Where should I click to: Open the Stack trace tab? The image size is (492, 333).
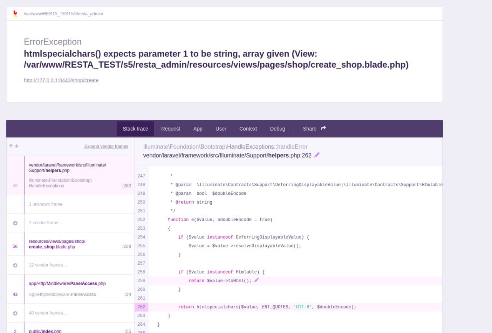click(x=135, y=129)
